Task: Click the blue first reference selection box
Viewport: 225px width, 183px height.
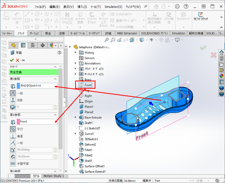Action: [37, 86]
